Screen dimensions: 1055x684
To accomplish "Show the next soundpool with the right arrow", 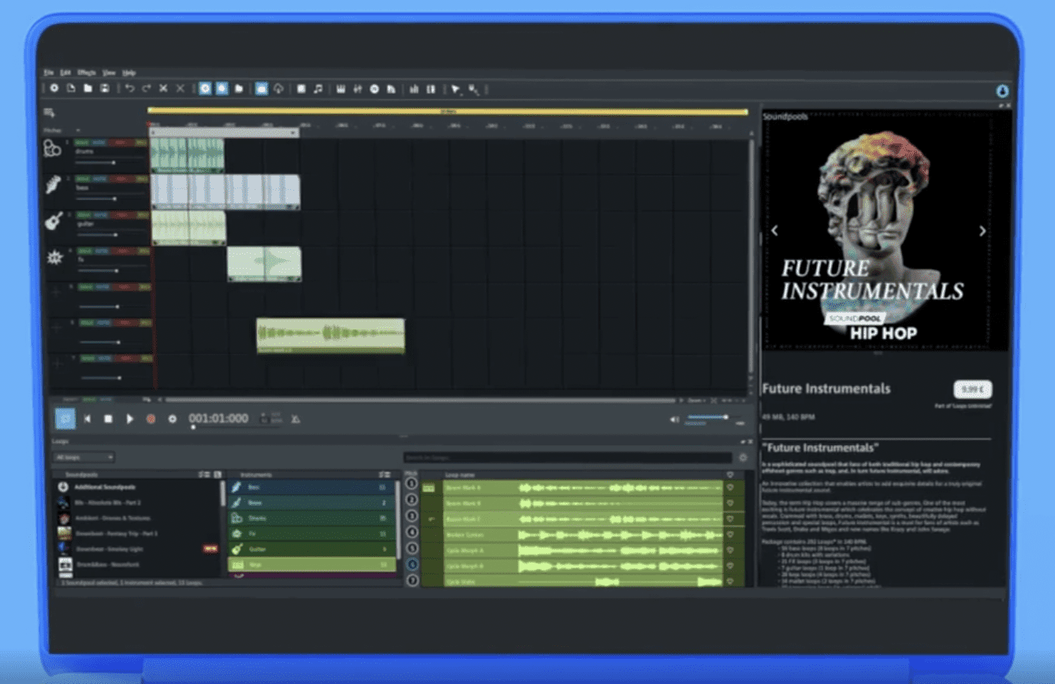I will [x=982, y=231].
